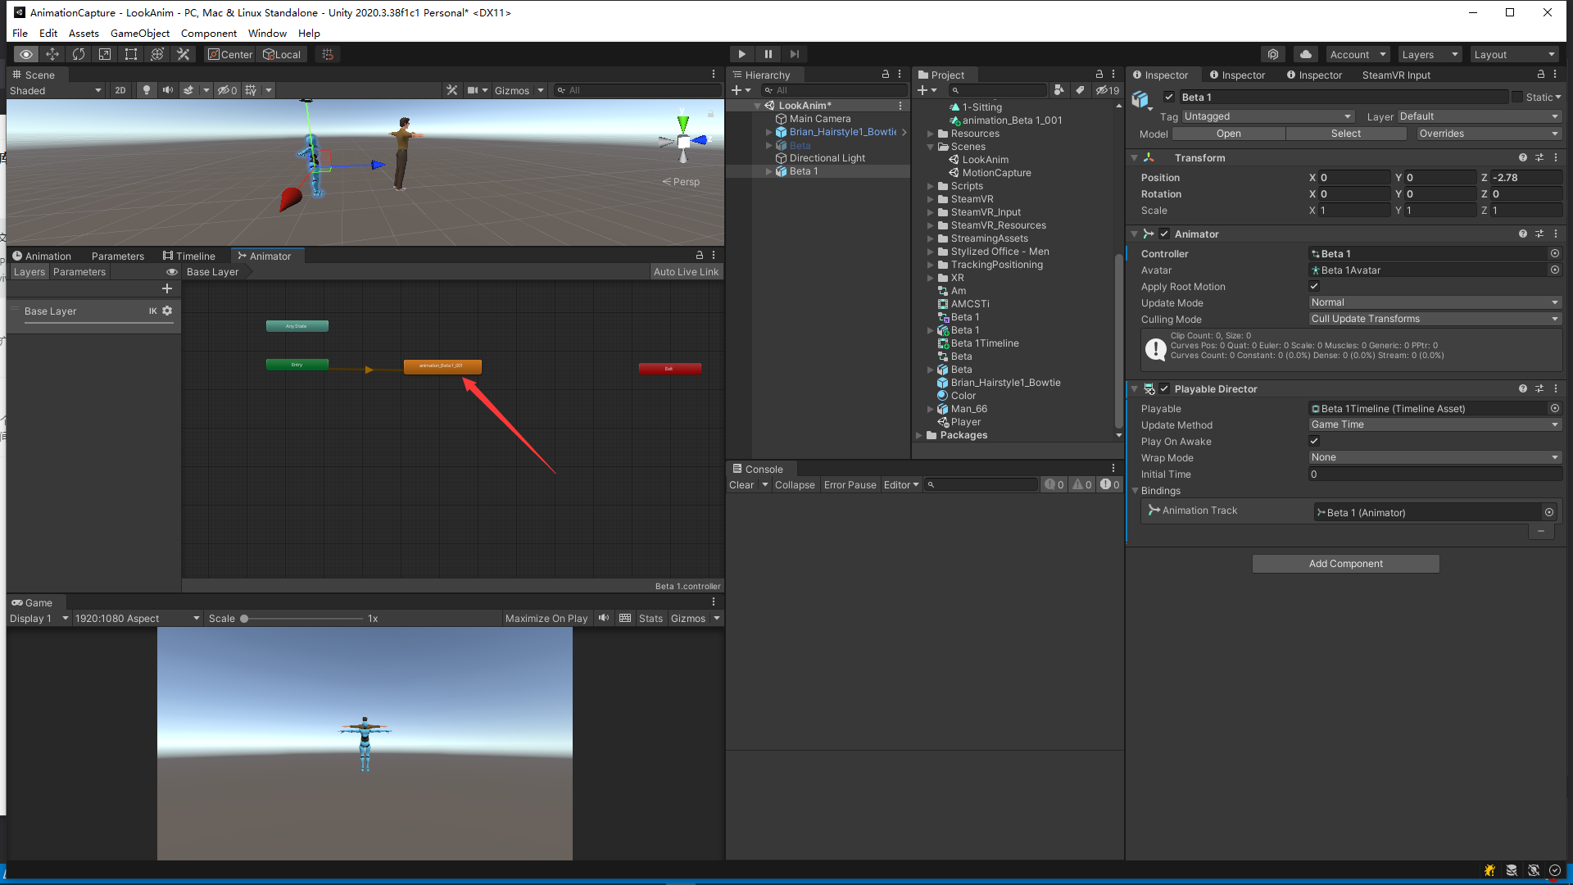The width and height of the screenshot is (1573, 885).
Task: Toggle the Static checkbox
Action: [x=1517, y=97]
